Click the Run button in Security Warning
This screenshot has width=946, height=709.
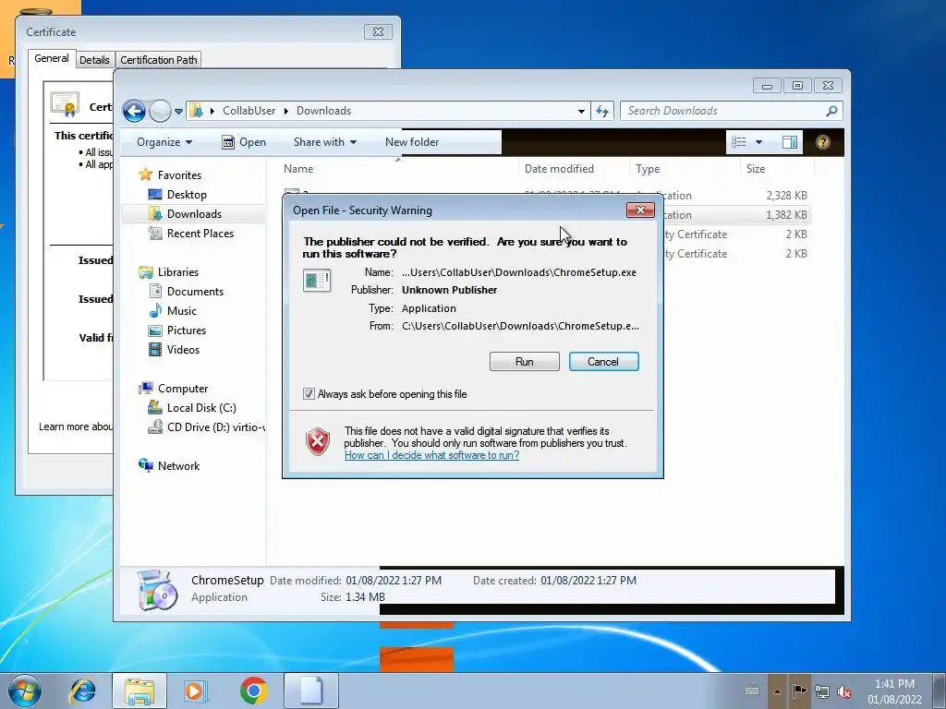[525, 362]
